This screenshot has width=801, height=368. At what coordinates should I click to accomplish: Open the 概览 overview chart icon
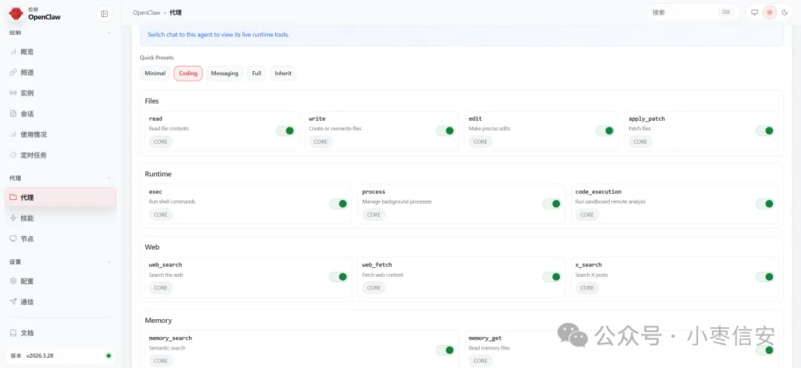click(13, 52)
